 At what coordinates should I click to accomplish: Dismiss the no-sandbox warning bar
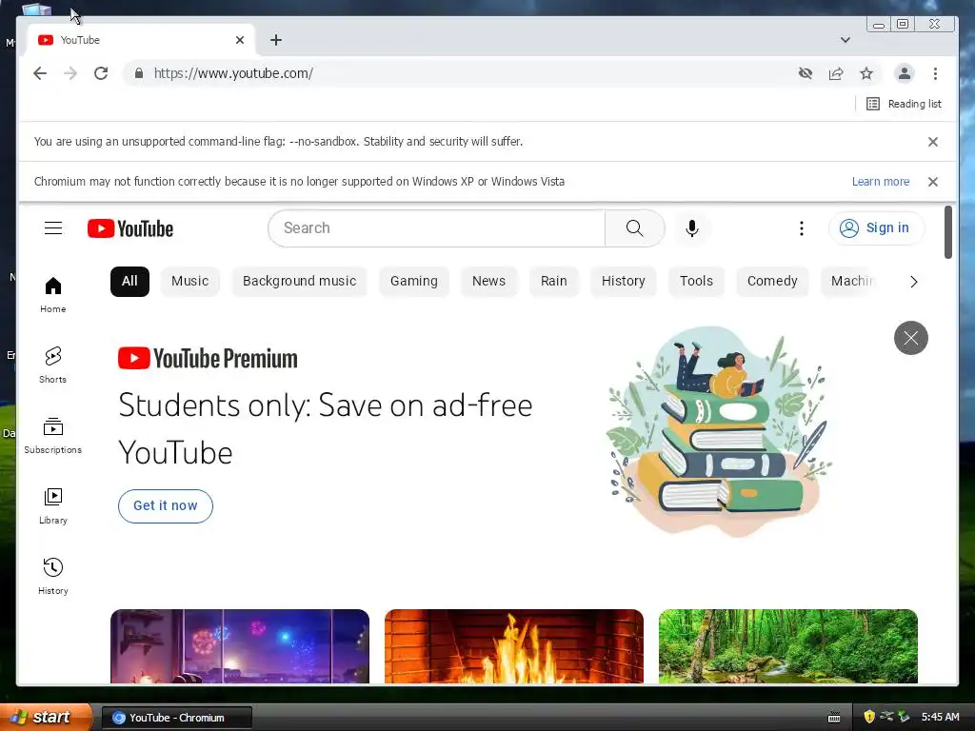[x=933, y=142]
